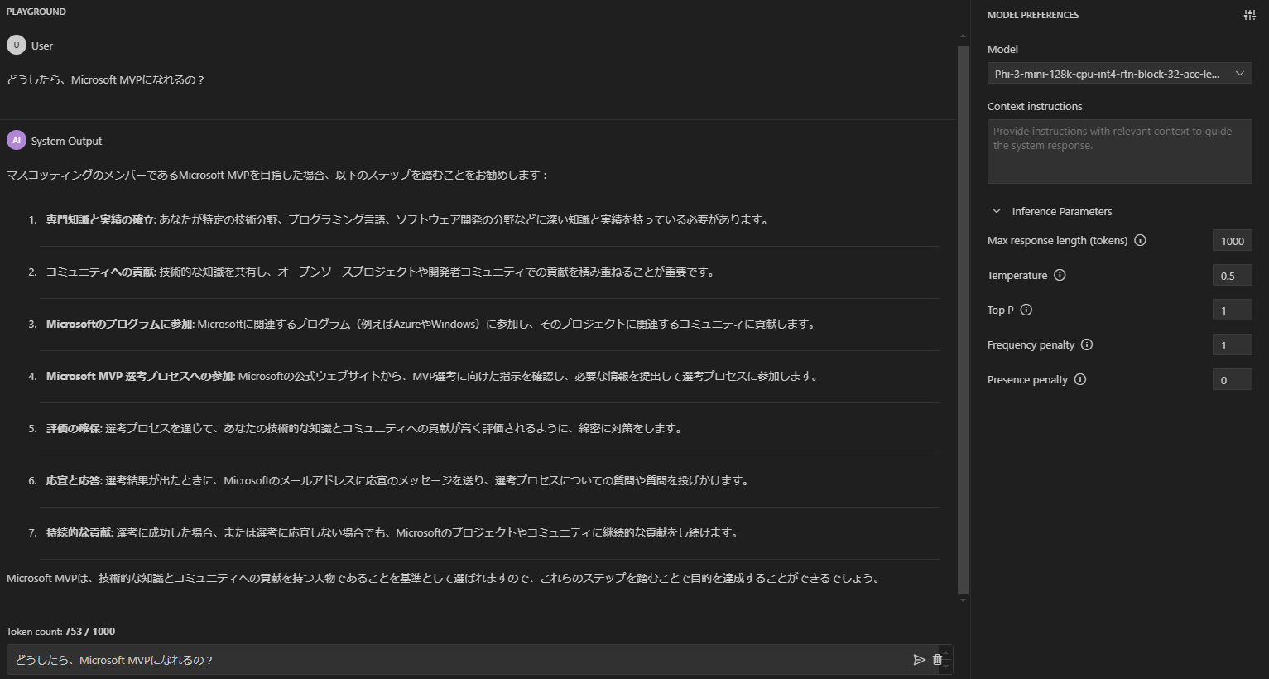Open model preferences via the sliders icon
The image size is (1269, 679).
tap(1250, 14)
